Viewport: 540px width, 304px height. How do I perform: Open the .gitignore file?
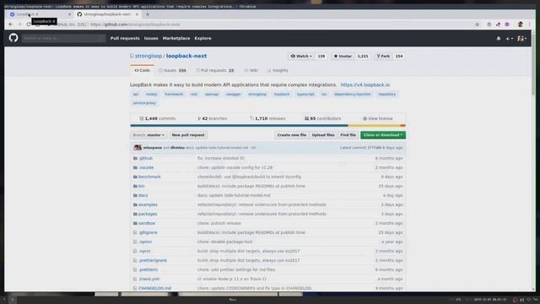click(148, 233)
